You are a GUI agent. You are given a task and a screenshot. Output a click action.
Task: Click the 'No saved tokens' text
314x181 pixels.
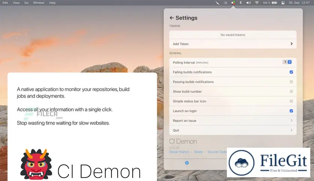[x=233, y=35]
